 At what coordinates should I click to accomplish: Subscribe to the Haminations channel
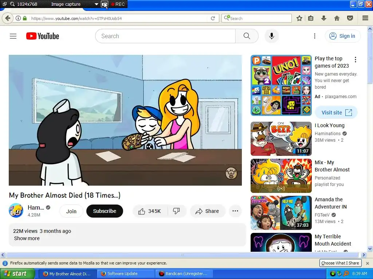(105, 211)
